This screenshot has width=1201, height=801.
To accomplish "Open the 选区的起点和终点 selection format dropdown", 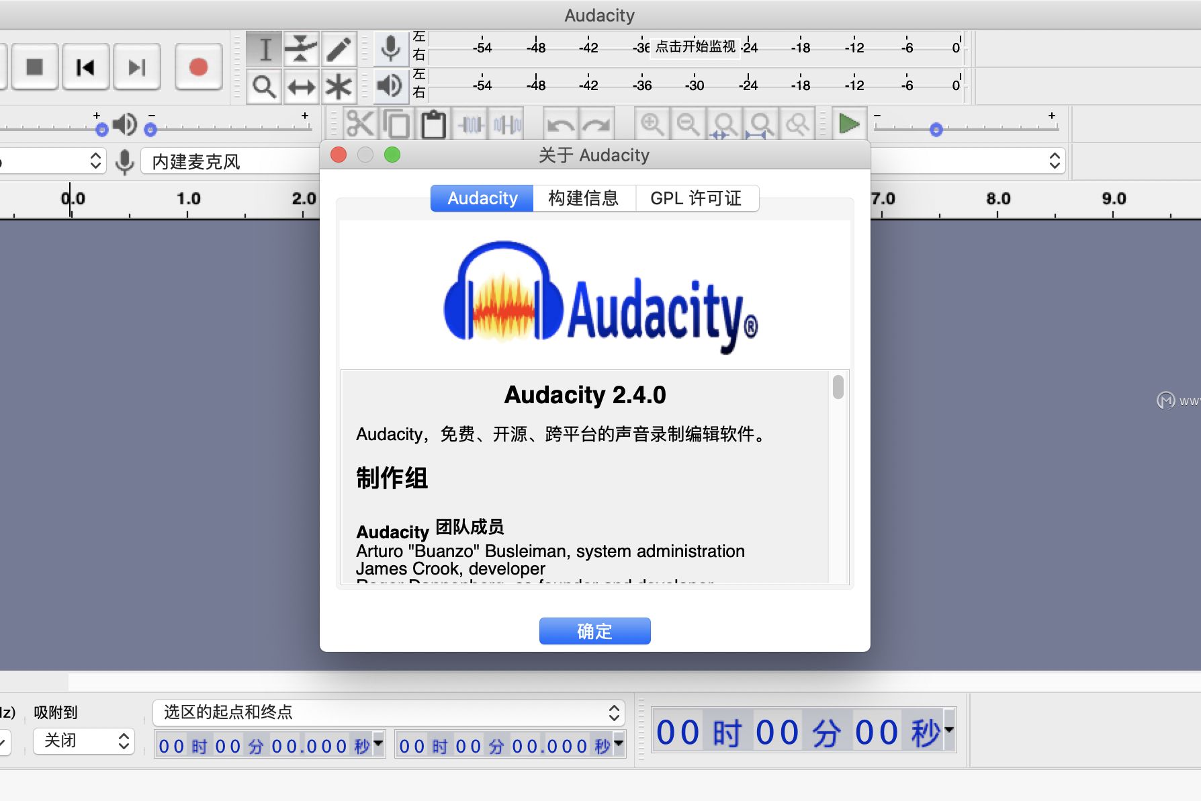I will tap(388, 712).
